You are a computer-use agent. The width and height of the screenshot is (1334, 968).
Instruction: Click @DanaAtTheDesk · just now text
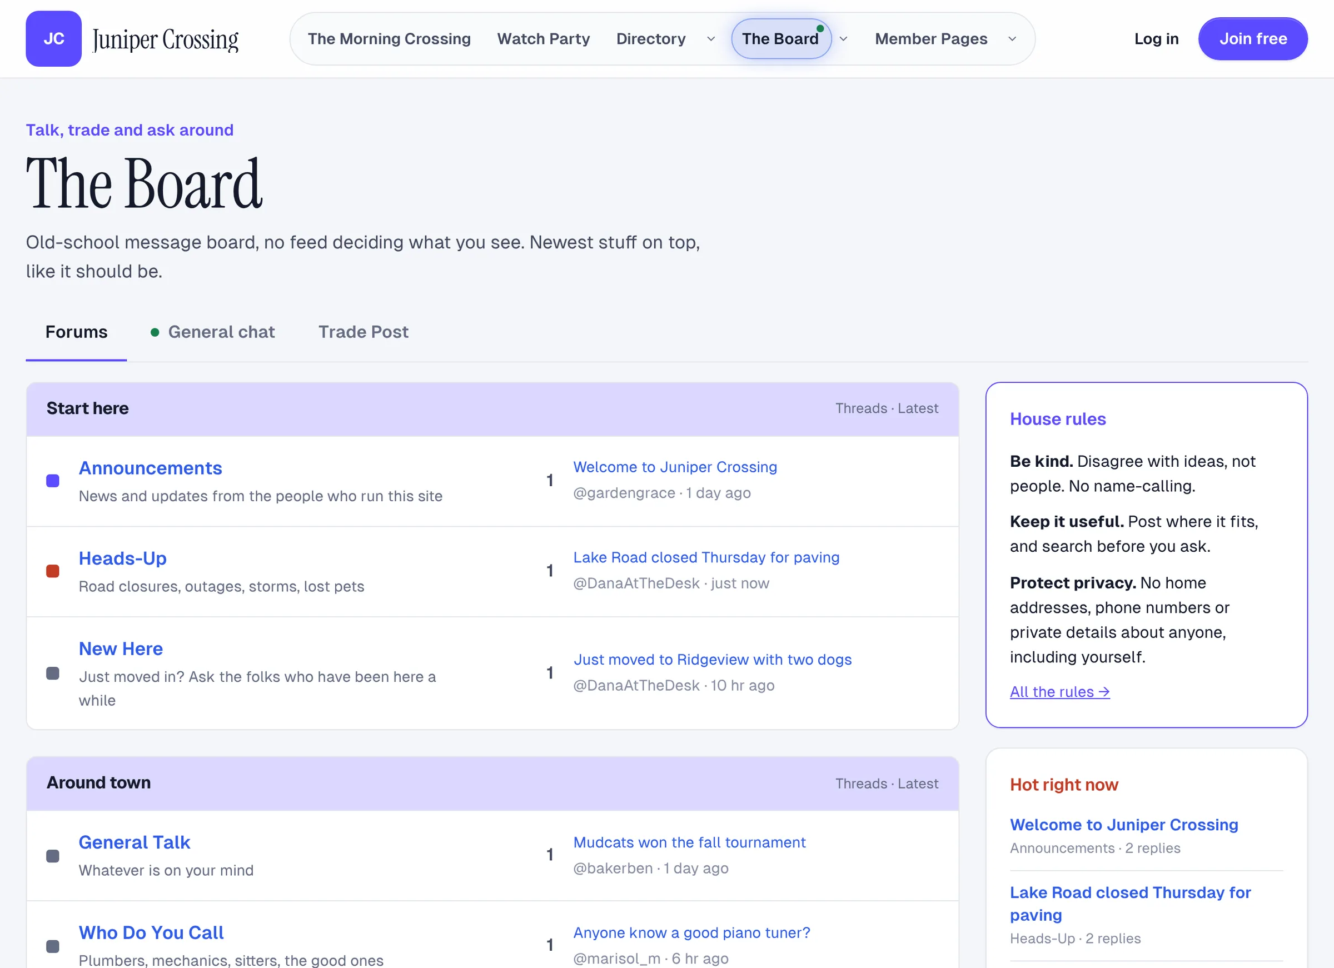[671, 583]
